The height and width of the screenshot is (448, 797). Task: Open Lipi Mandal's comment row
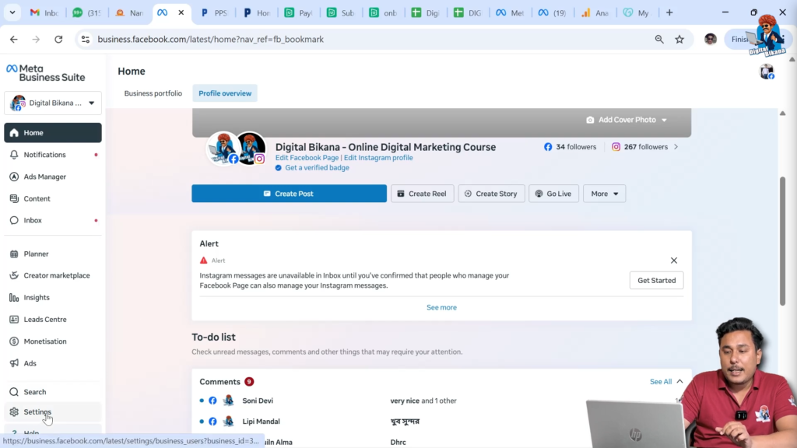pos(441,422)
